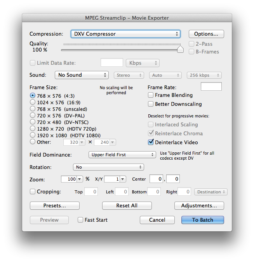Toggle Reinterlace Chroma checkbox
The height and width of the screenshot is (262, 254).
[151, 133]
